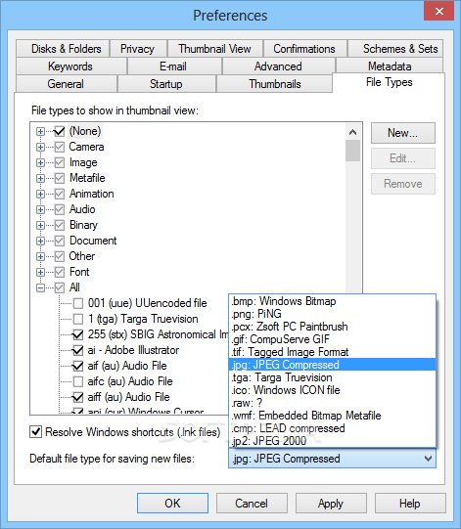
Task: Pick .gif: CompuServe GIF option
Action: (x=333, y=339)
